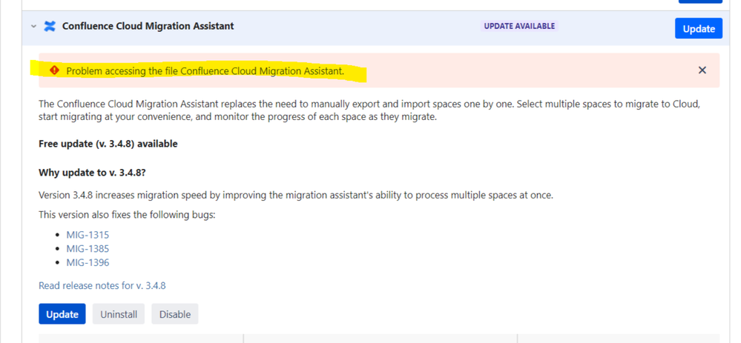This screenshot has height=343, width=741.
Task: Collapse the Confluence Cloud Migration Assistant row
Action: pos(33,27)
